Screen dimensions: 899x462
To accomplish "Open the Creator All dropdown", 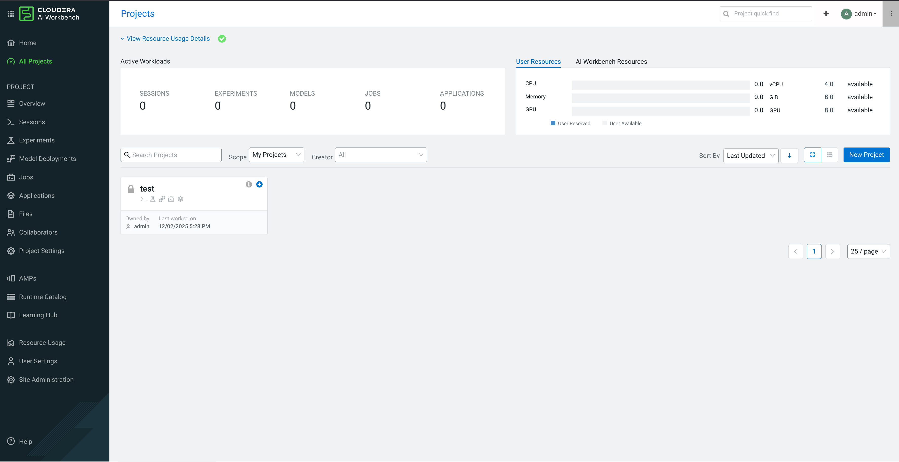I will pos(381,155).
